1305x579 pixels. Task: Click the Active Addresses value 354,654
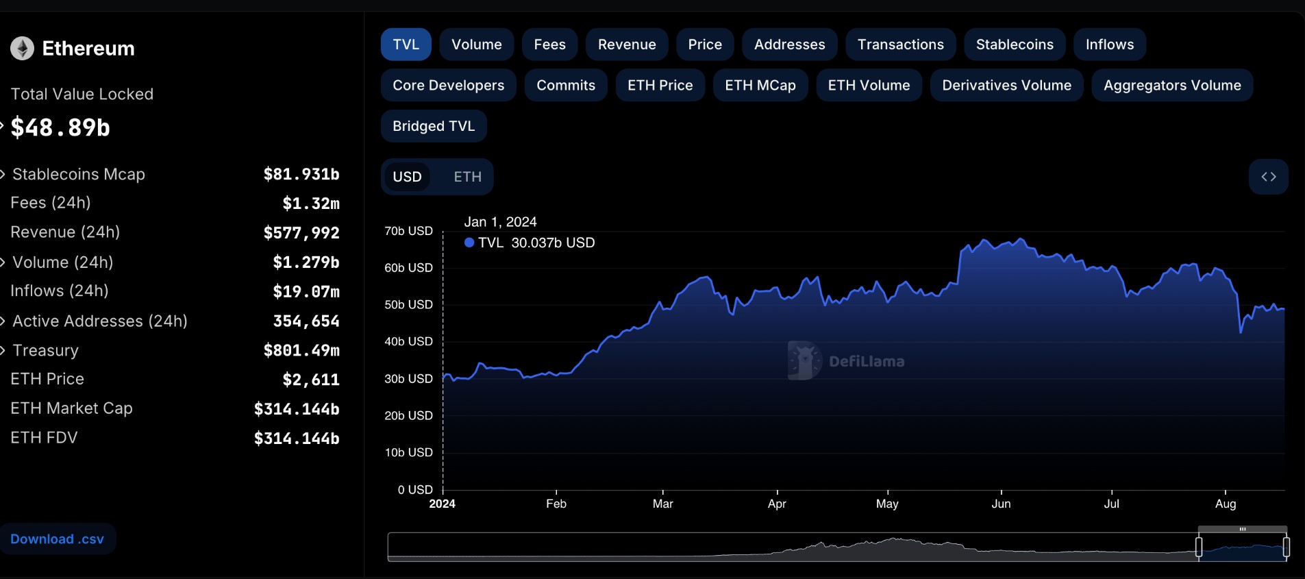pyautogui.click(x=306, y=321)
